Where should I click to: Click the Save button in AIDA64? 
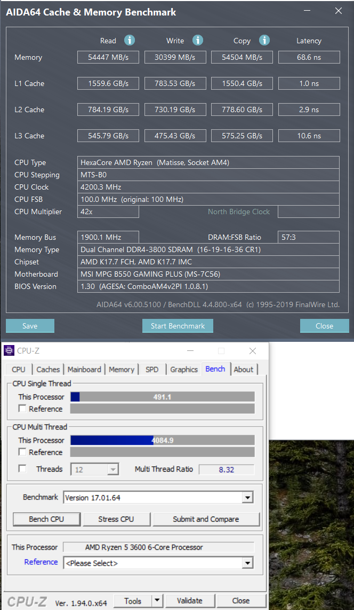click(30, 326)
